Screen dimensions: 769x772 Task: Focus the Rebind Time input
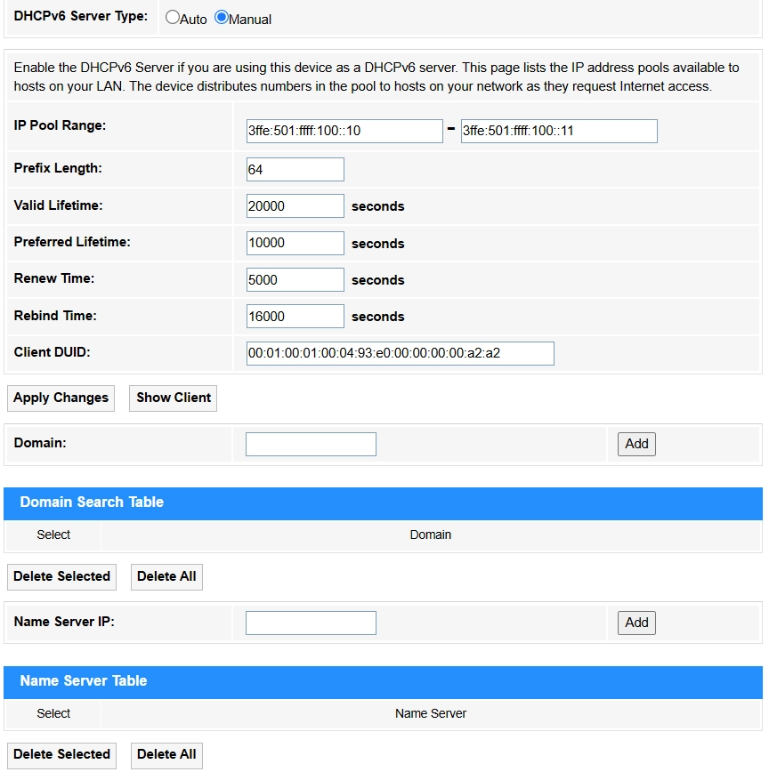pyautogui.click(x=295, y=316)
